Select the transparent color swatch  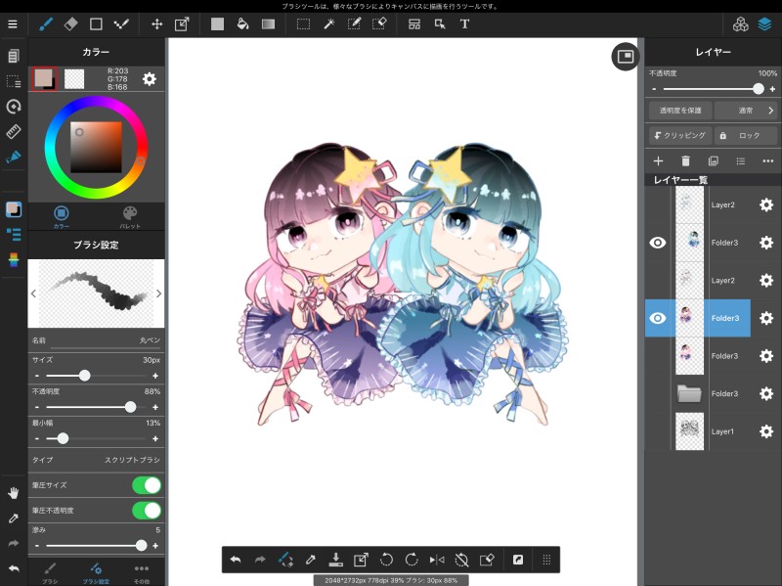pos(74,79)
